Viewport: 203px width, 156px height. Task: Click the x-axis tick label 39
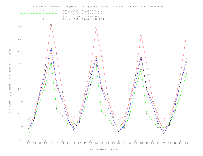pyautogui.click(x=102, y=143)
